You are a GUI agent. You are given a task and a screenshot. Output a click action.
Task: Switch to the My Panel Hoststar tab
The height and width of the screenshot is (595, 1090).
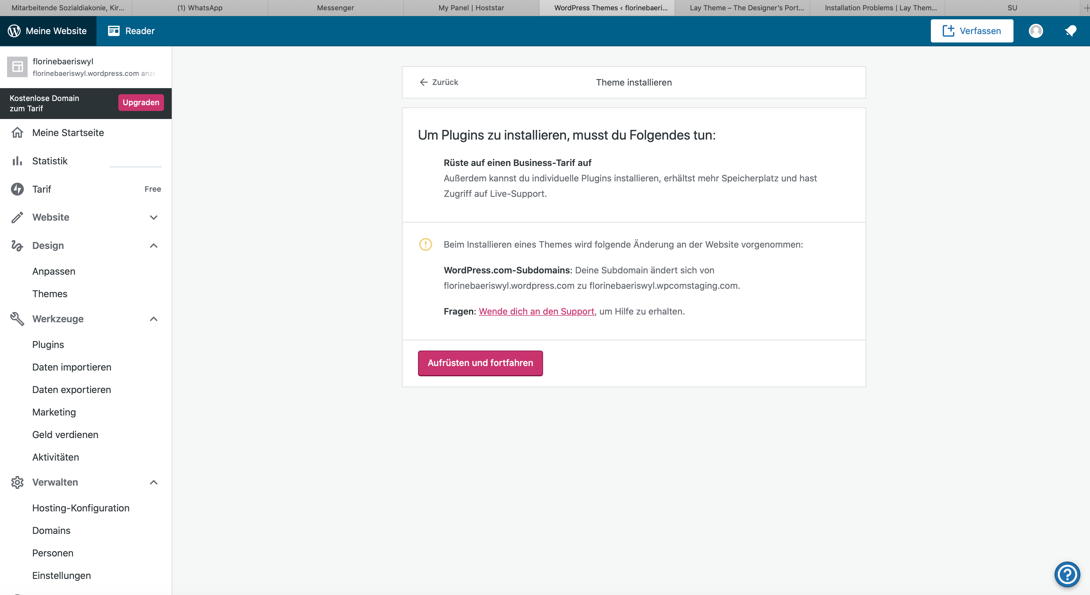pos(471,8)
